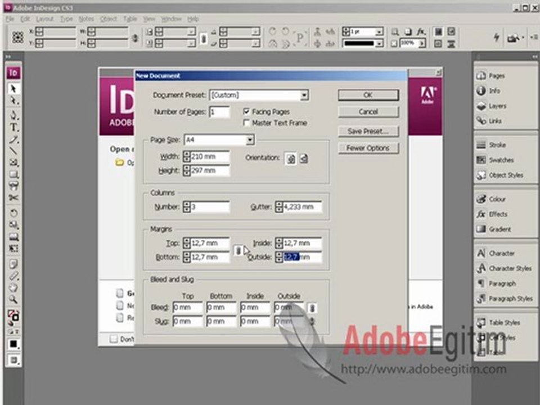This screenshot has width=540, height=405.
Task: Select the Type tool
Action: [x=13, y=127]
